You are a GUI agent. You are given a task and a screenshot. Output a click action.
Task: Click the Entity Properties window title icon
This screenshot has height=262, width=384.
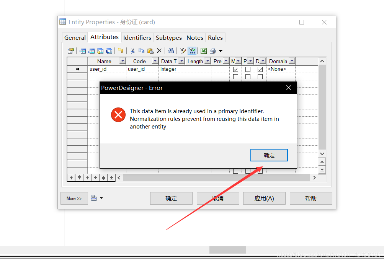[63, 22]
